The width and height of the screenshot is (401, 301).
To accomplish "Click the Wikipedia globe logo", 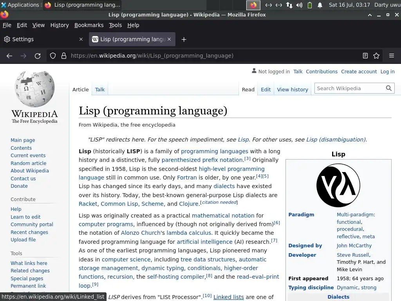I will pos(34,89).
